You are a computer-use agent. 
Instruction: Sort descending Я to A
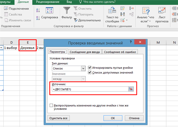[38, 18]
